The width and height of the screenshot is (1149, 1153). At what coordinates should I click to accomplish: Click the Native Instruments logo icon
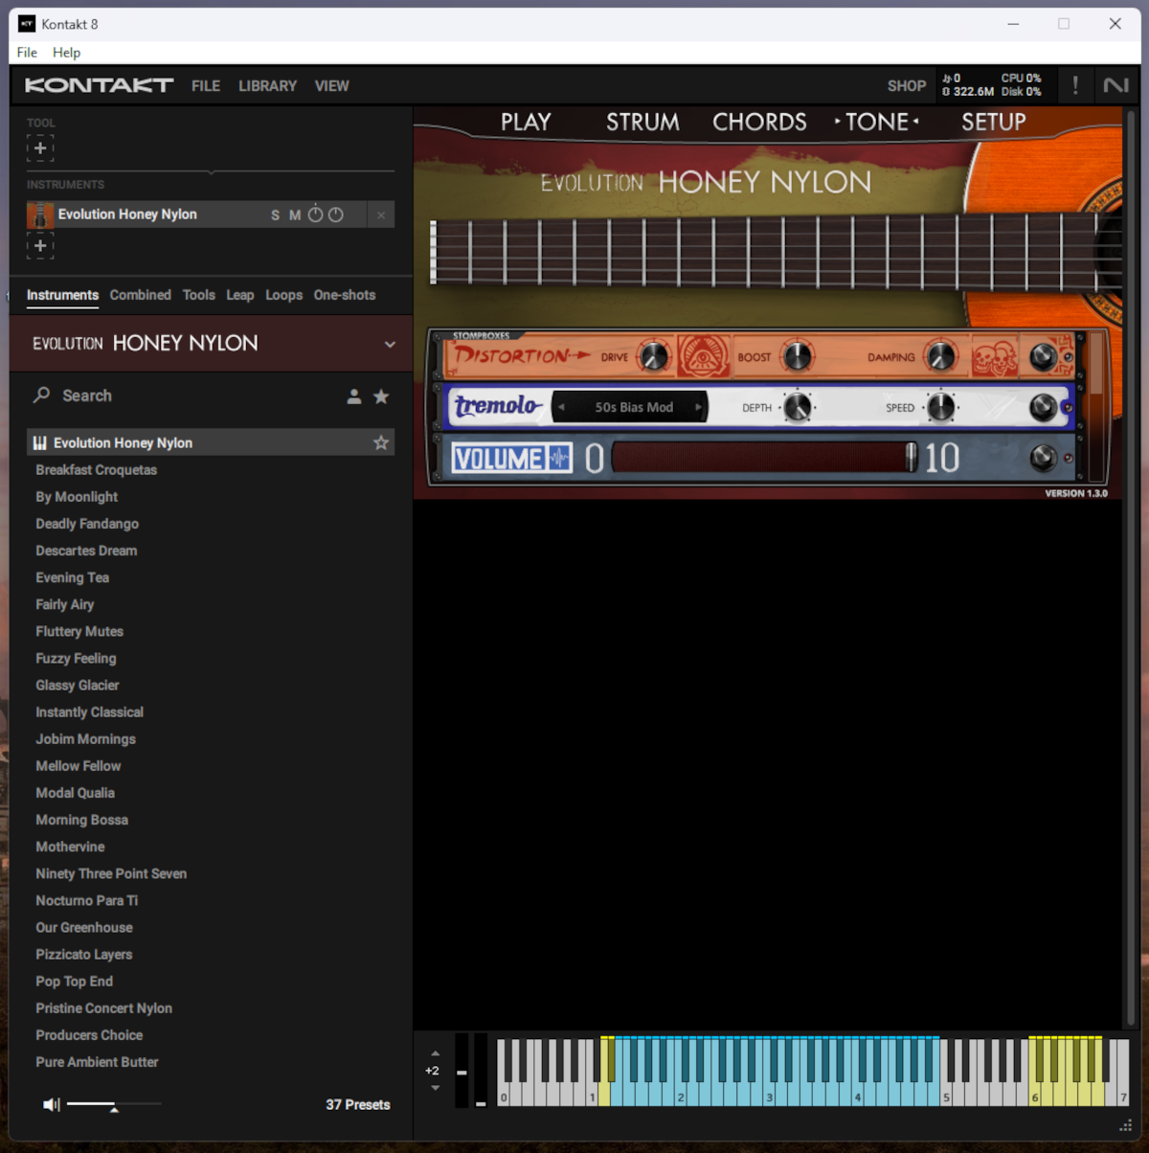1115,86
